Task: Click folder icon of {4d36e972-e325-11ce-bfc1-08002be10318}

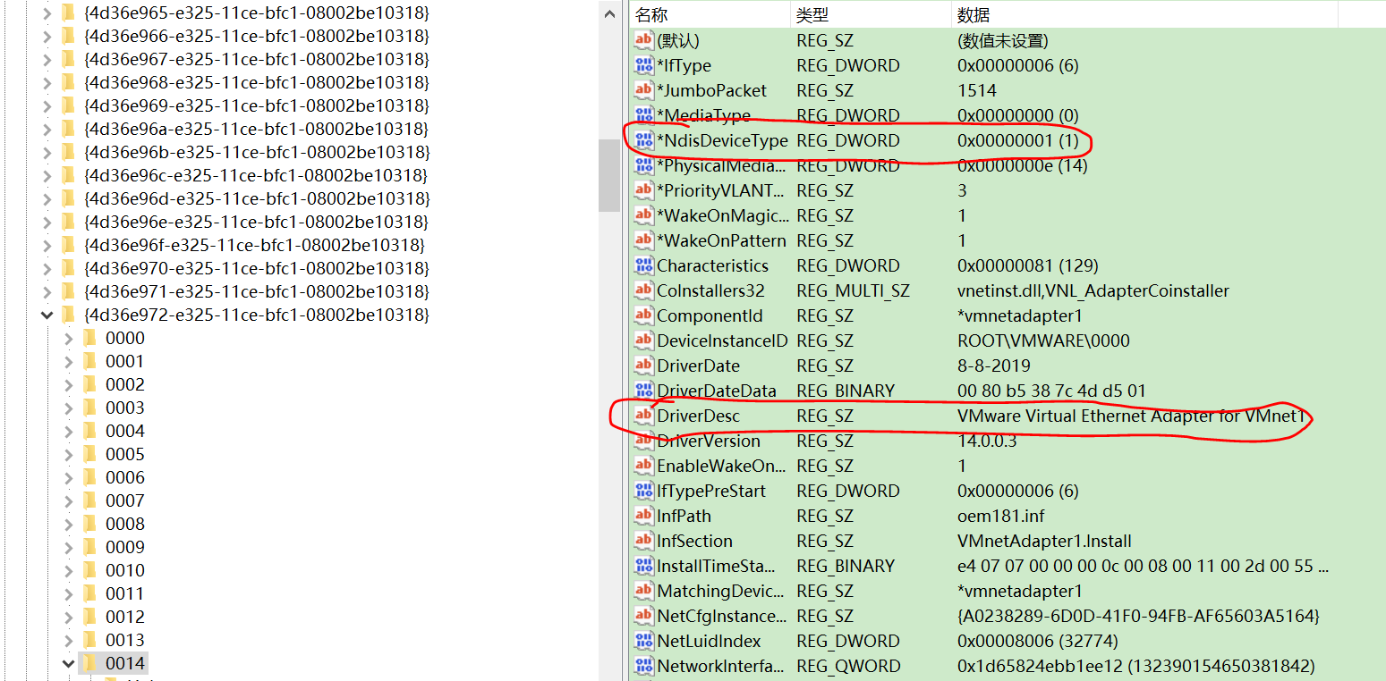Action: (68, 315)
